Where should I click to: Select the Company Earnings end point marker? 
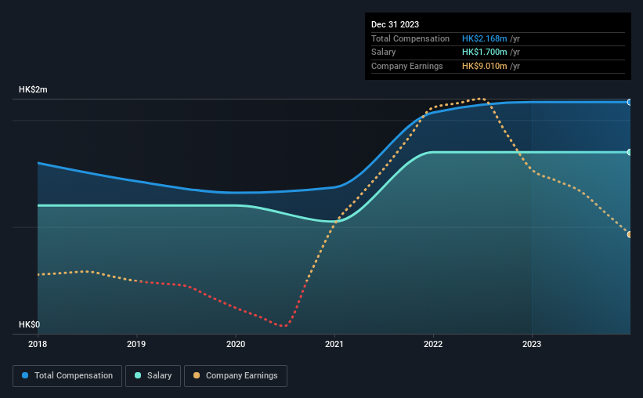(x=630, y=234)
